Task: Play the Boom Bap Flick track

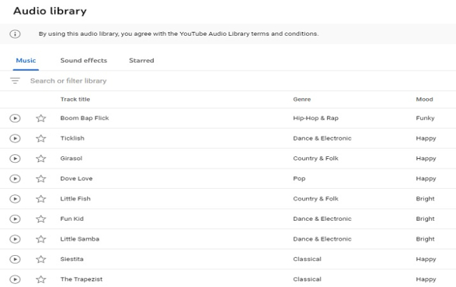Action: click(x=15, y=118)
